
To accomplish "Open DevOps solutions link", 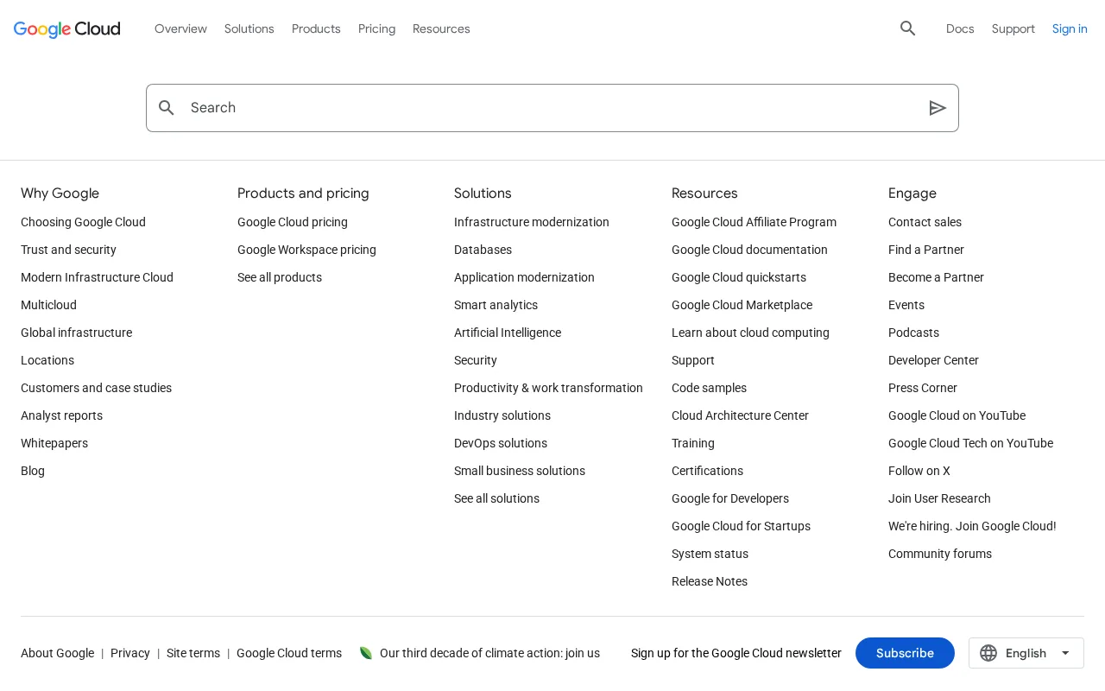I will pos(501,443).
